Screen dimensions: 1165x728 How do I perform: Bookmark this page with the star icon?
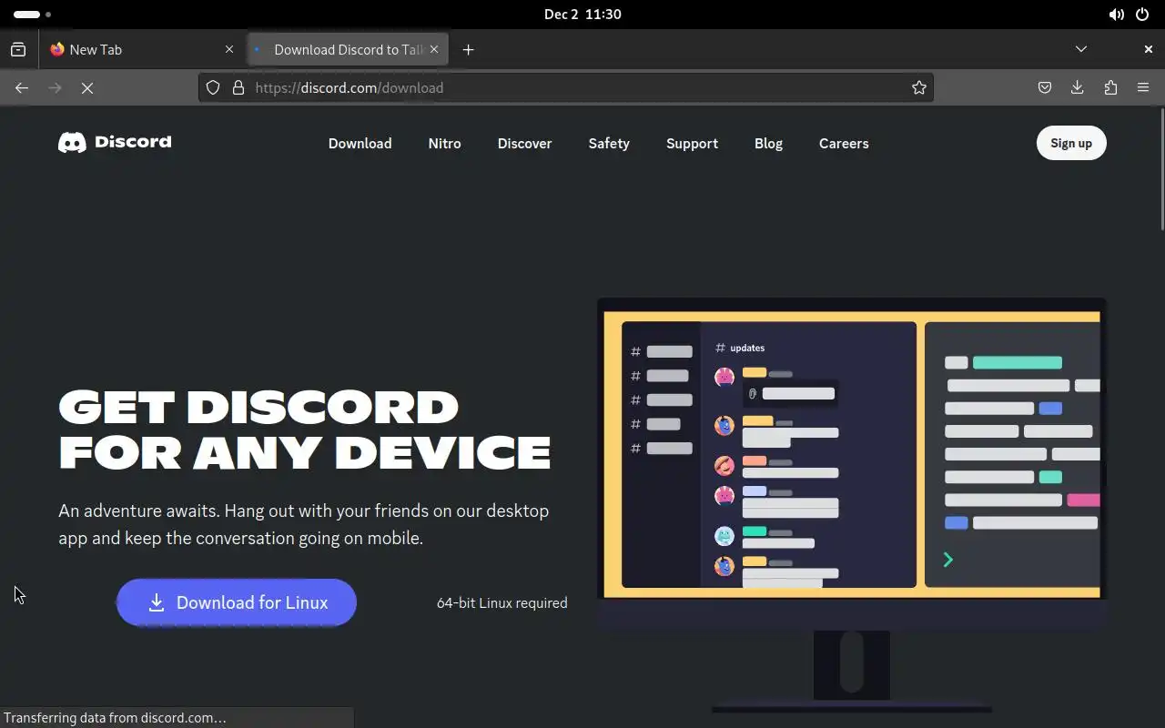pyautogui.click(x=919, y=87)
